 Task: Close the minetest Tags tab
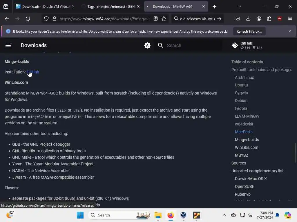click(138, 6)
